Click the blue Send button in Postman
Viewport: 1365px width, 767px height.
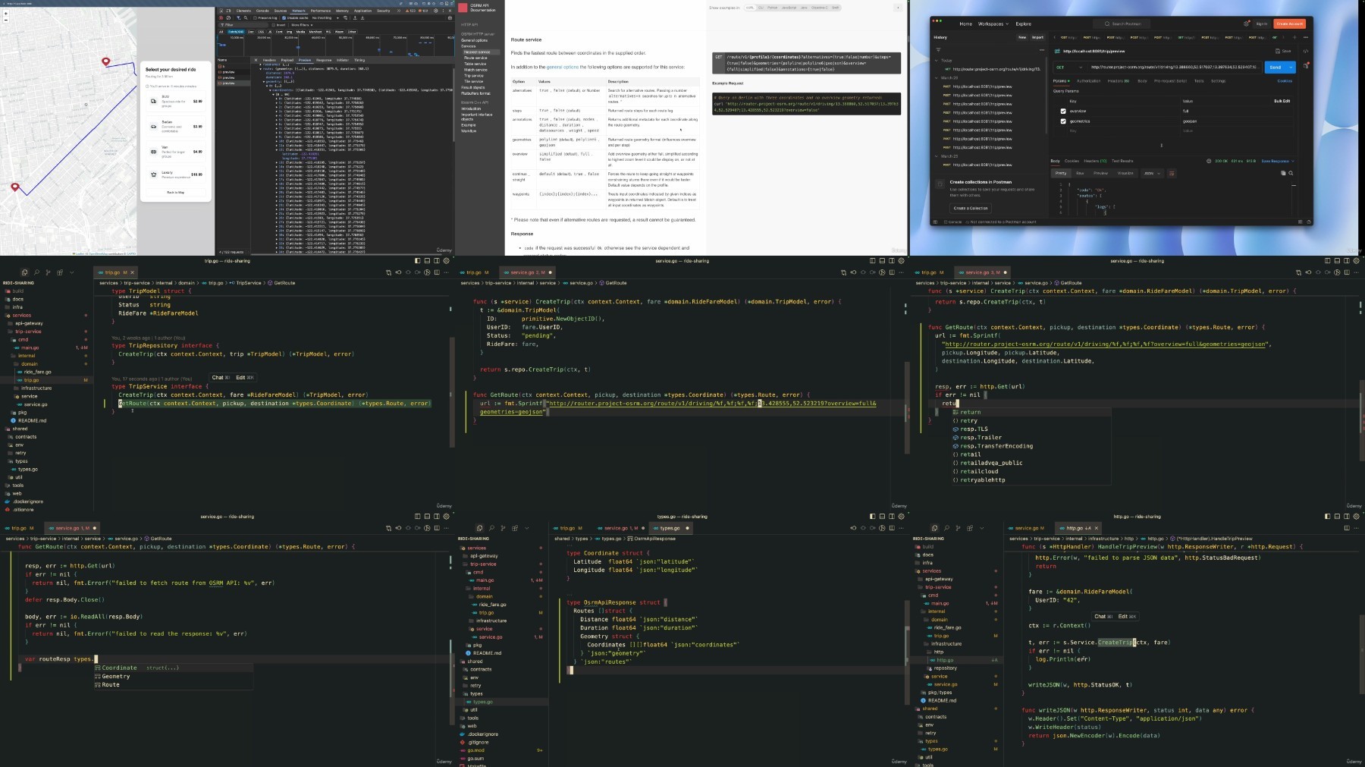(x=1276, y=68)
